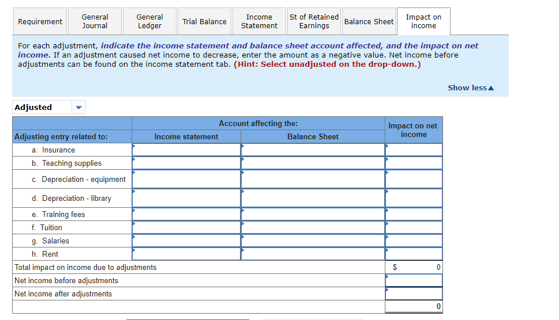559x320 pixels.
Task: Select Income statement account for Depreciation - library
Action: coord(186,198)
